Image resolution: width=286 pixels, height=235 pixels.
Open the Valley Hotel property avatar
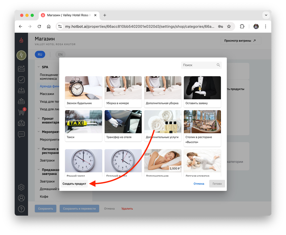[x=21, y=55]
